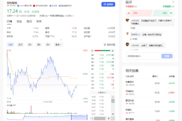Focus the comment input field
Image resolution: width=182 pixels, height=121 pixels.
coord(143,56)
